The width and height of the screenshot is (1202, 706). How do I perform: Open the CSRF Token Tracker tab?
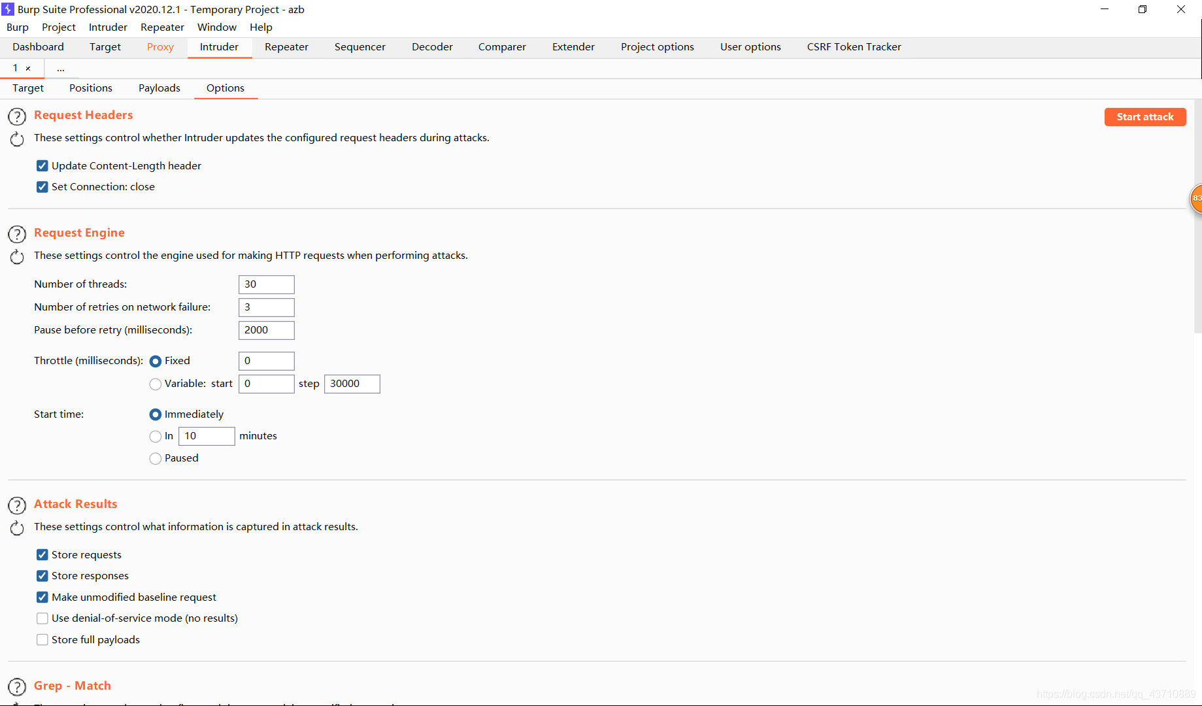(x=854, y=47)
